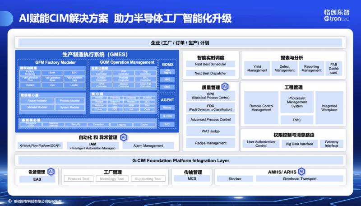Select the Overhead Transport box
This screenshot has width=361, height=206.
pyautogui.click(x=300, y=178)
